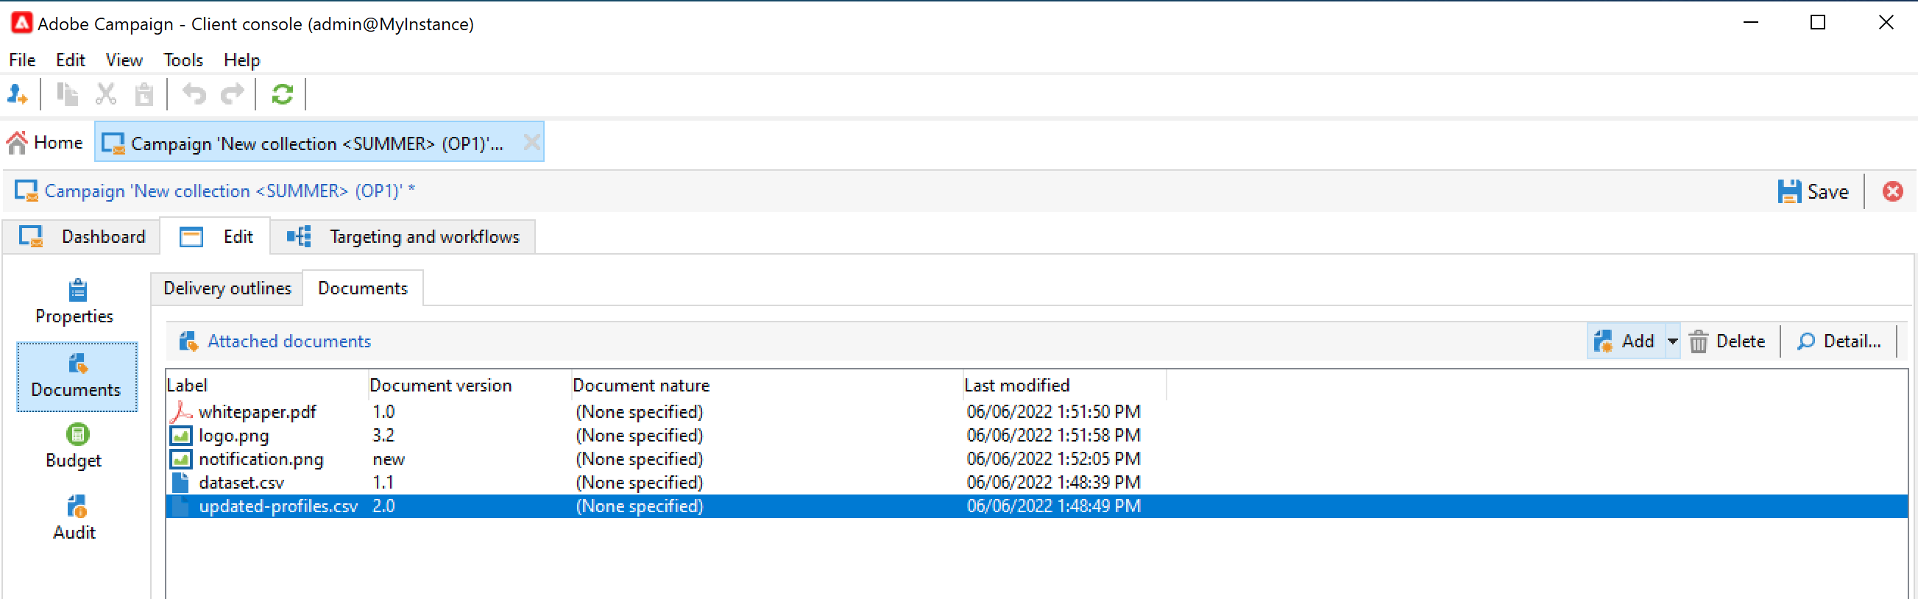Select the dataset.csv row
1918x599 pixels.
pyautogui.click(x=1036, y=483)
